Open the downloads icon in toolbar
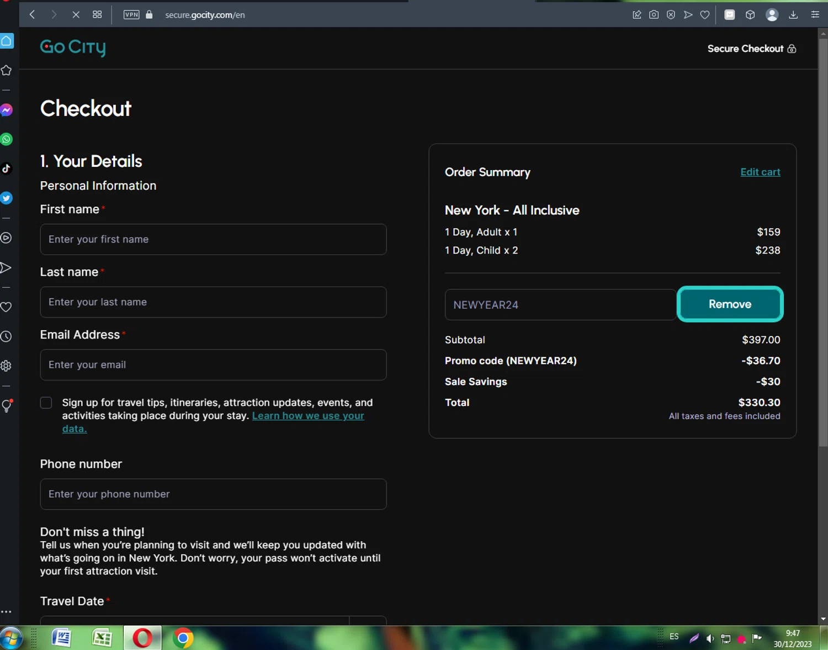 (x=793, y=15)
